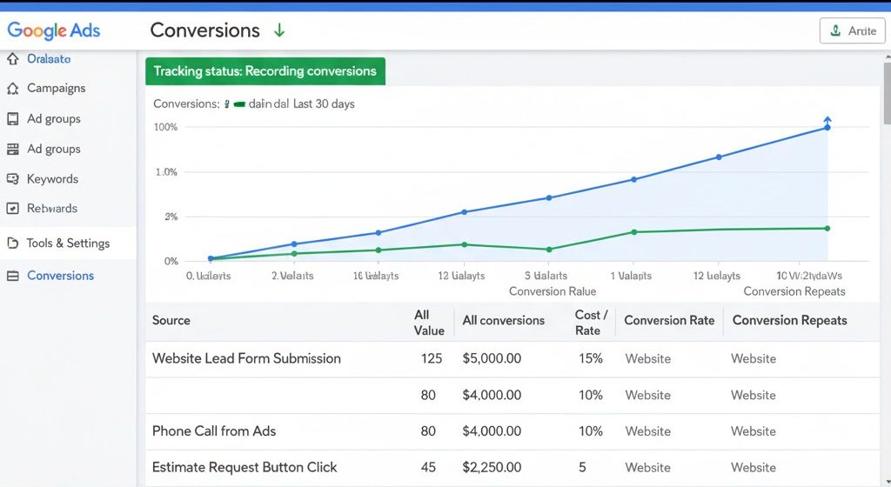Click the Tracking status green banner
The image size is (891, 487).
(x=265, y=71)
